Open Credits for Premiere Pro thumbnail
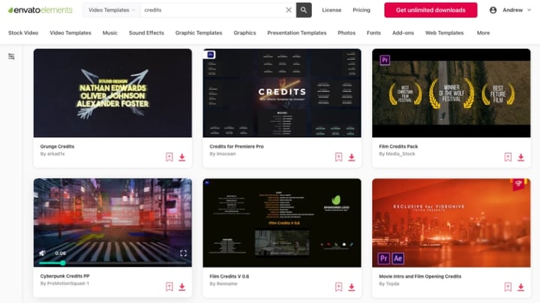Image resolution: width=540 pixels, height=303 pixels. point(282,93)
